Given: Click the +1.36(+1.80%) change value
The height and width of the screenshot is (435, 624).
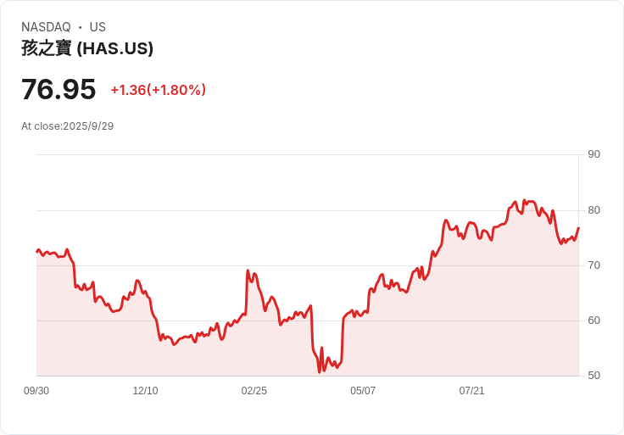Looking at the screenshot, I should point(158,90).
